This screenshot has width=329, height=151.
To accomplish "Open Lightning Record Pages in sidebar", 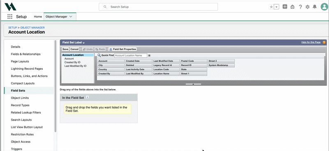I will click(x=27, y=69).
